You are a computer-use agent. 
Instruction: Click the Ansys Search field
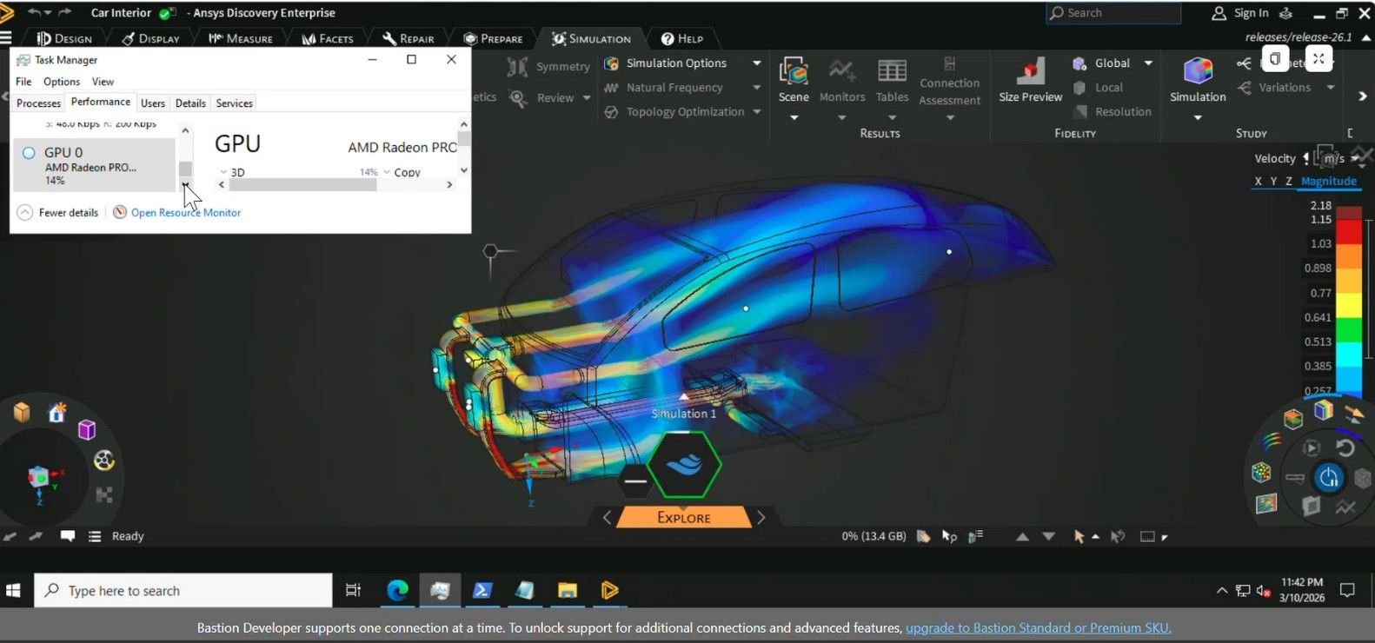coord(1113,13)
